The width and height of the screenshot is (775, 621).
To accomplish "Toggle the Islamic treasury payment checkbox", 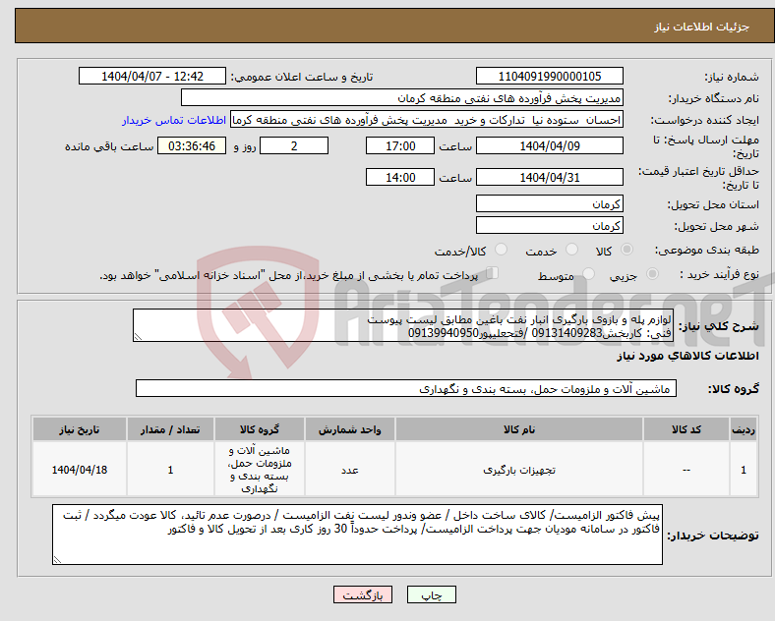I will (x=493, y=273).
